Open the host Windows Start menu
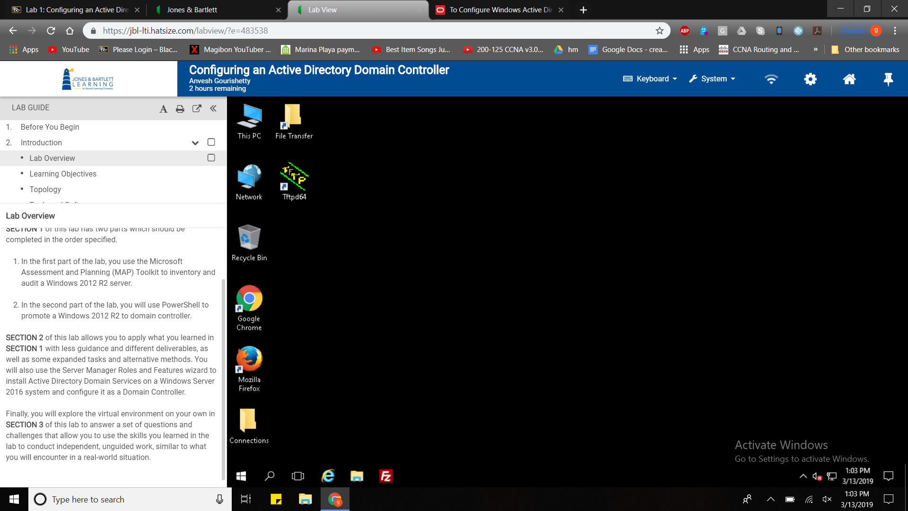908x511 pixels. click(14, 499)
